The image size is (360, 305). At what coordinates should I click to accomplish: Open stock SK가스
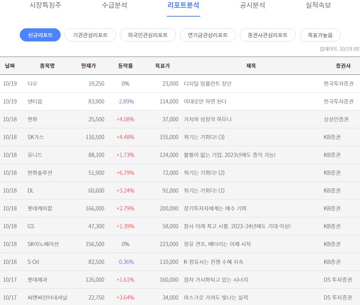click(x=36, y=137)
